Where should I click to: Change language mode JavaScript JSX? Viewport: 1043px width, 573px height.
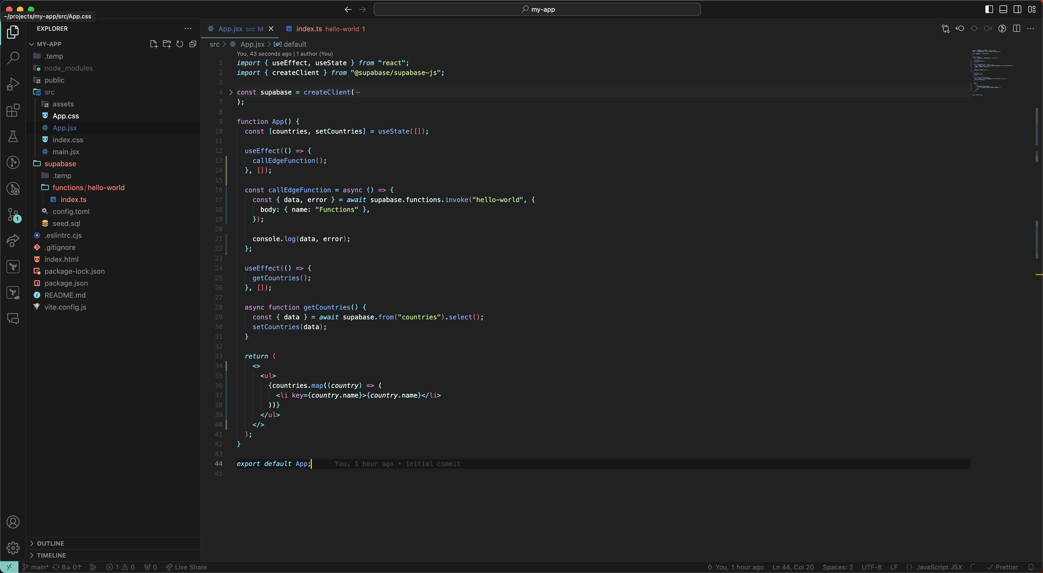[939, 567]
